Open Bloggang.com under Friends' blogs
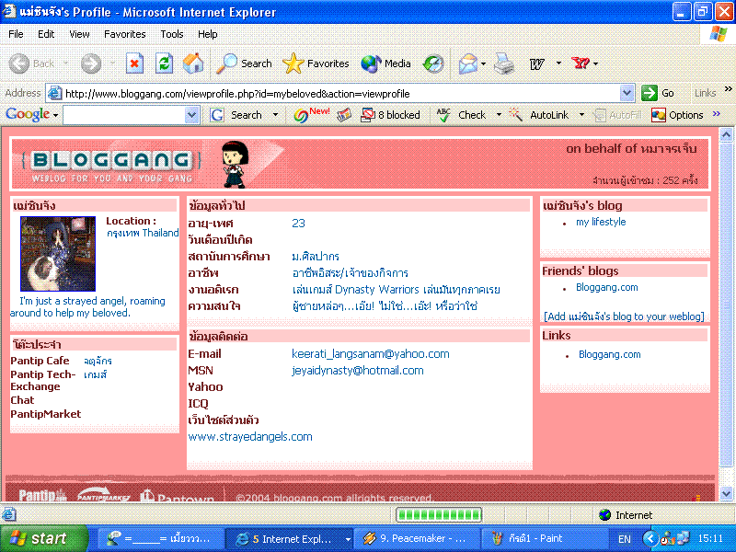The width and height of the screenshot is (736, 552). coord(607,287)
